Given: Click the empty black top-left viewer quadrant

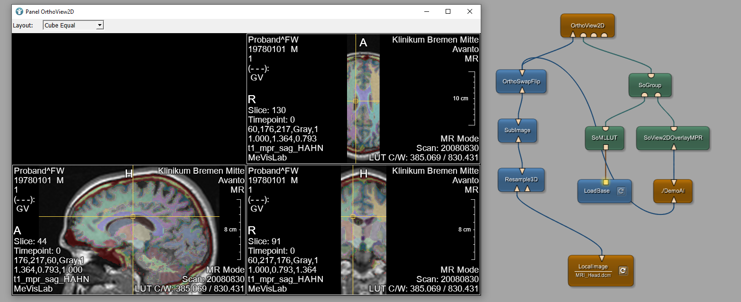Looking at the screenshot, I should pos(128,98).
